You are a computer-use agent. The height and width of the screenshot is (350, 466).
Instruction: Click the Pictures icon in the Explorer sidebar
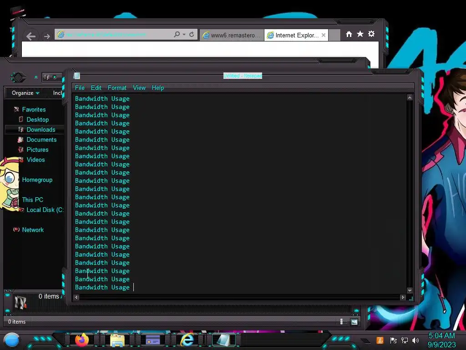21,149
